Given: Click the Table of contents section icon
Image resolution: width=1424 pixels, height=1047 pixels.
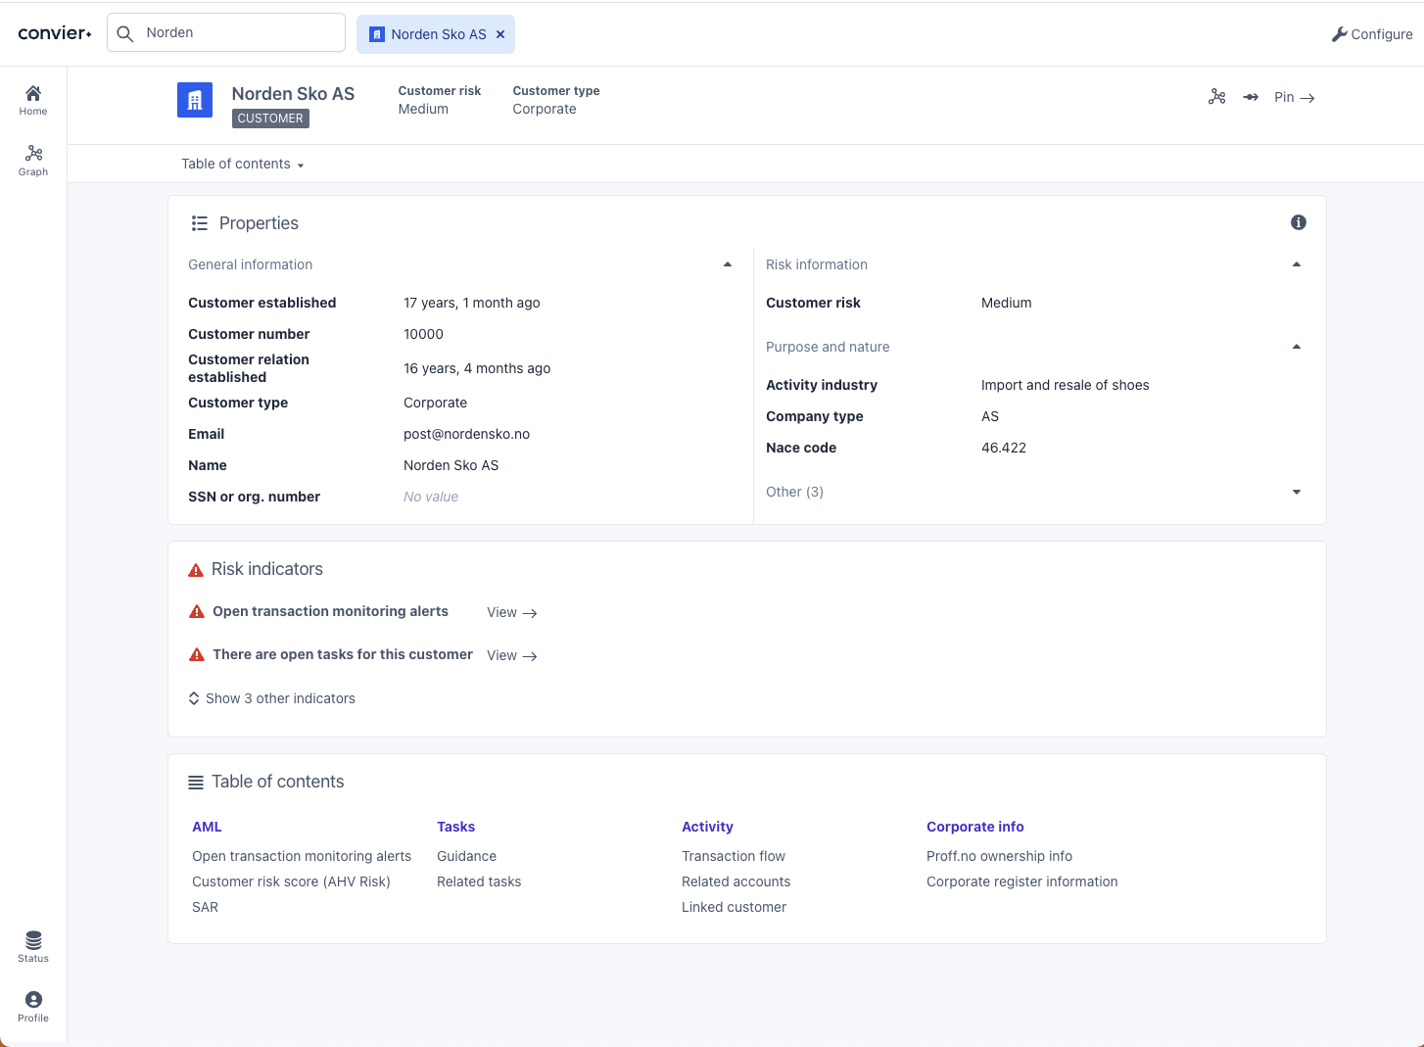Looking at the screenshot, I should click(x=196, y=783).
